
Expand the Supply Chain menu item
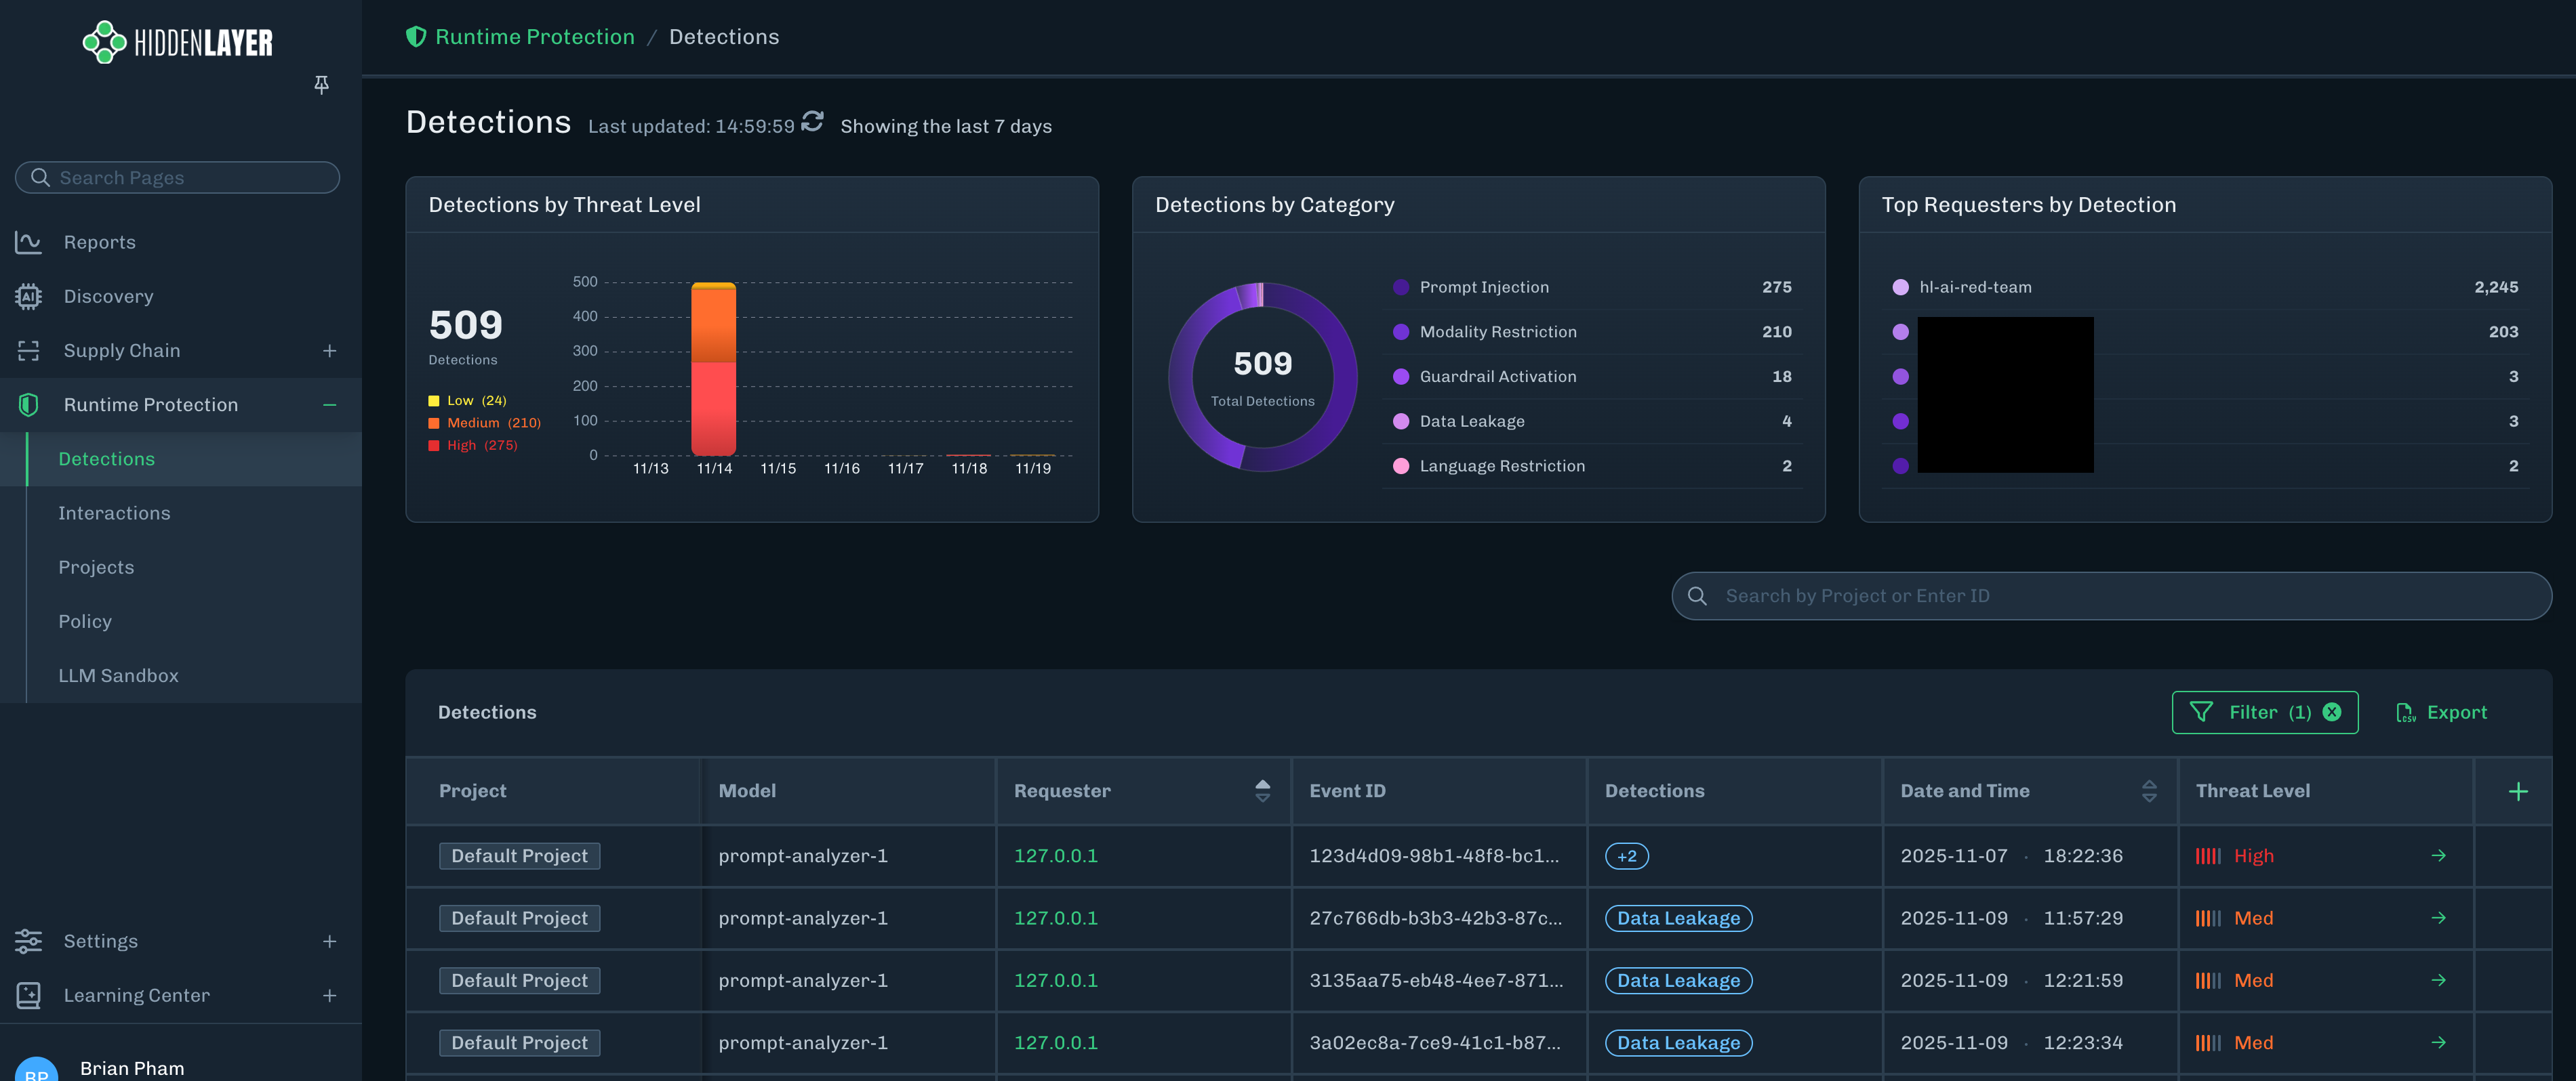tap(330, 349)
